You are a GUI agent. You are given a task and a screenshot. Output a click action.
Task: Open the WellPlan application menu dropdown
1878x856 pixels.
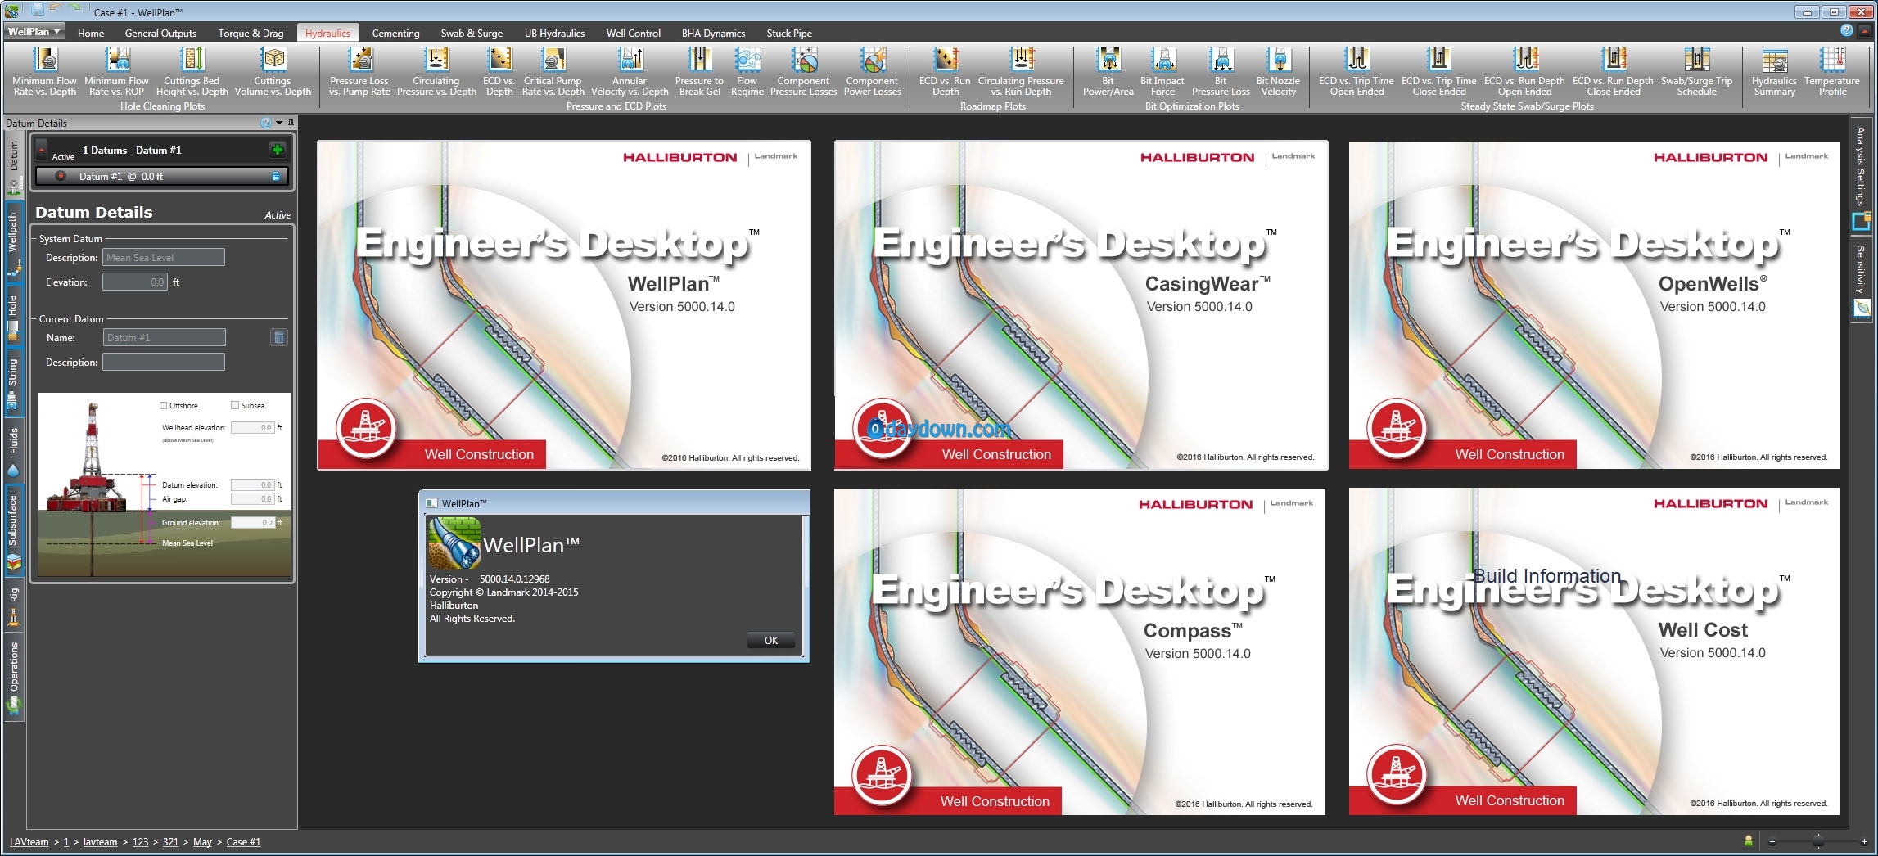34,32
